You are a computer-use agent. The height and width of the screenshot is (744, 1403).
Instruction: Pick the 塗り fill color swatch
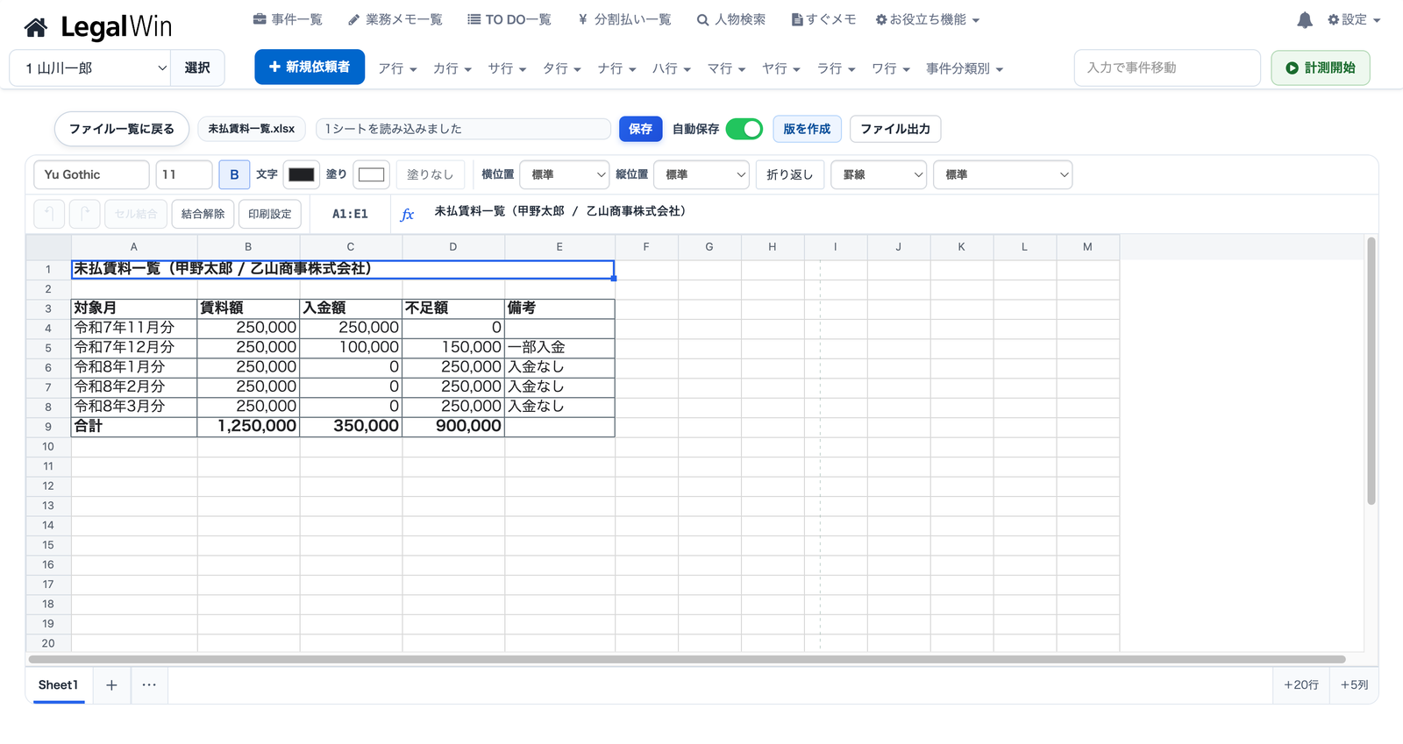(x=372, y=174)
